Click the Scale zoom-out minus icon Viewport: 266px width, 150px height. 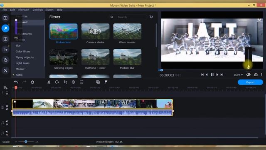16,142
